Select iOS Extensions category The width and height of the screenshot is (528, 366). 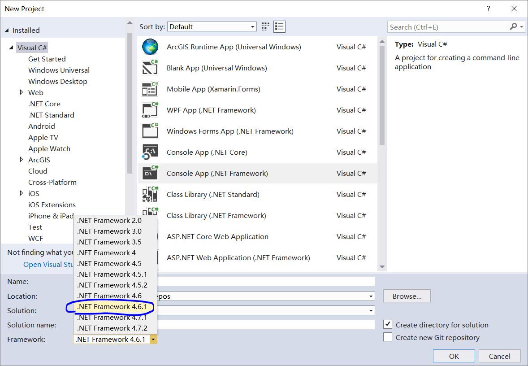(x=52, y=205)
